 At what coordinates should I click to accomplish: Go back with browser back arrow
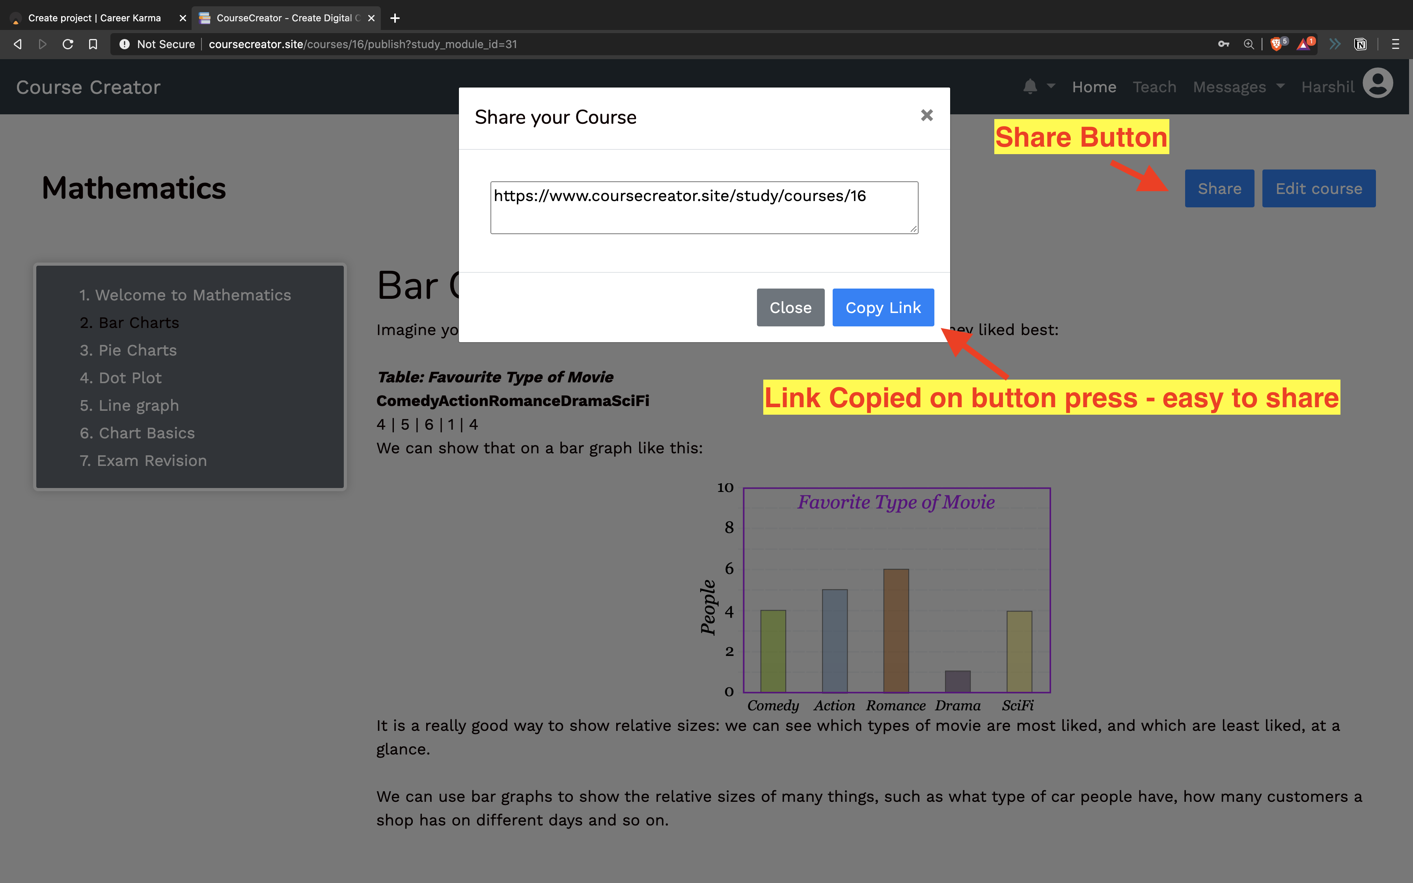(x=17, y=45)
